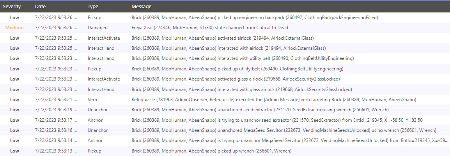Sort logs by the Date column header
The image size is (450, 156).
(x=40, y=6)
